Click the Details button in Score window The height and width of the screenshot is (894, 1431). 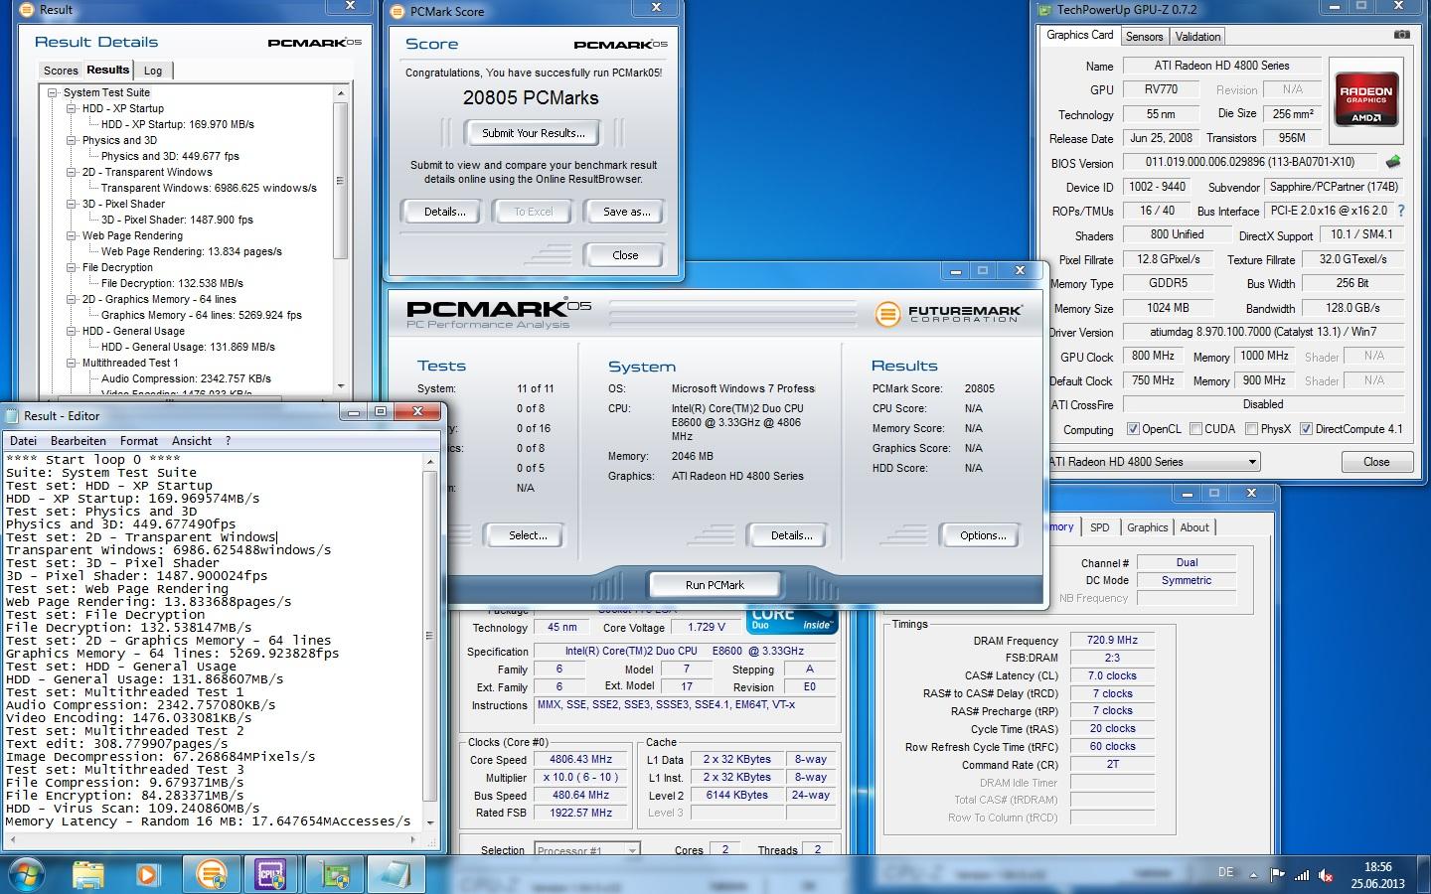(x=444, y=212)
